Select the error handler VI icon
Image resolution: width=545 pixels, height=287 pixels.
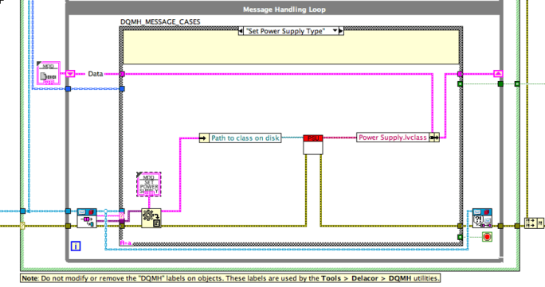[x=482, y=218]
